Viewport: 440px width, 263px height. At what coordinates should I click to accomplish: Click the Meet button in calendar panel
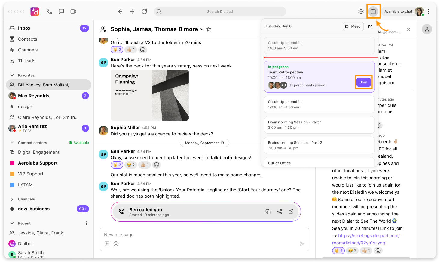[x=353, y=26]
